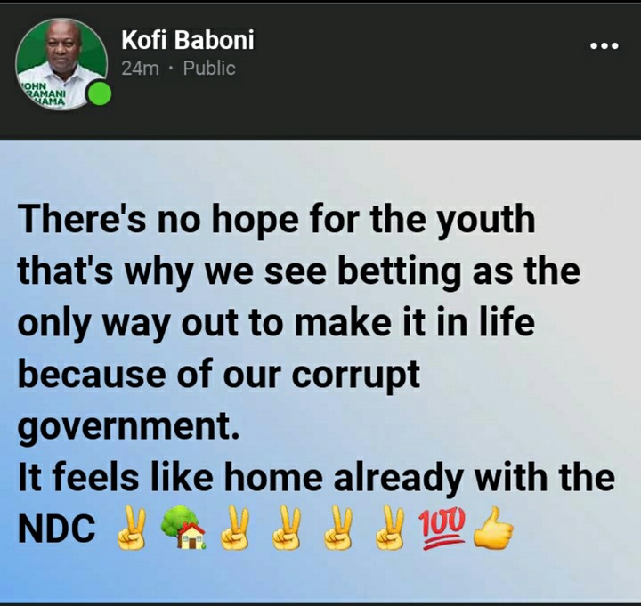The image size is (641, 606).
Task: Click the Public audience label
Action: pos(209,69)
